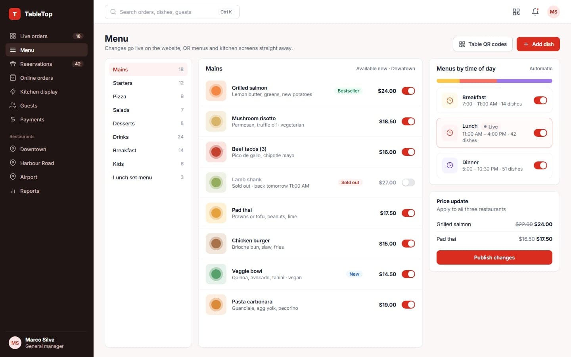This screenshot has width=571, height=357.
Task: Click the Pad thai dish image
Action: click(x=216, y=213)
